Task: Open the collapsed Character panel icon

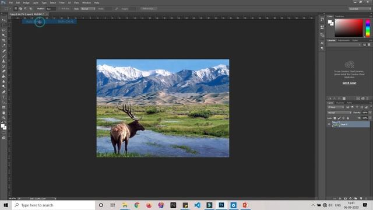Action: point(322,43)
